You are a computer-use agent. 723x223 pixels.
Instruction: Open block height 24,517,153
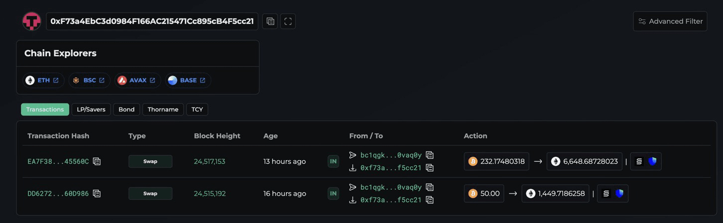(x=210, y=161)
